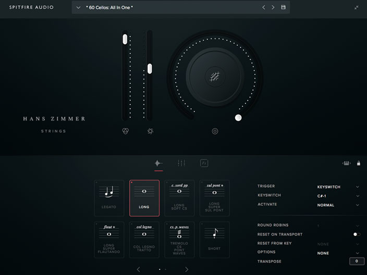Viewport: 367px width, 275px height.
Task: Open the preset list chevron beside 60 Cellos
Action: (x=78, y=7)
